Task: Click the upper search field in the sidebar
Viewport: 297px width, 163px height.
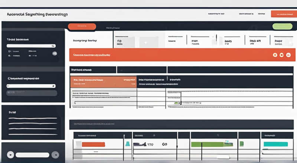Action: [31, 46]
